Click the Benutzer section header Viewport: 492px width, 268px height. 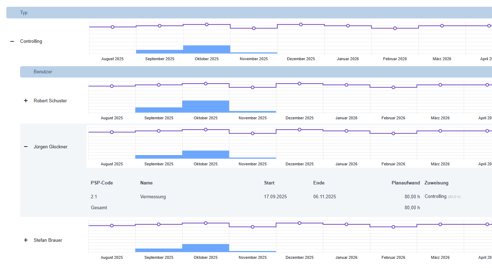pyautogui.click(x=43, y=72)
